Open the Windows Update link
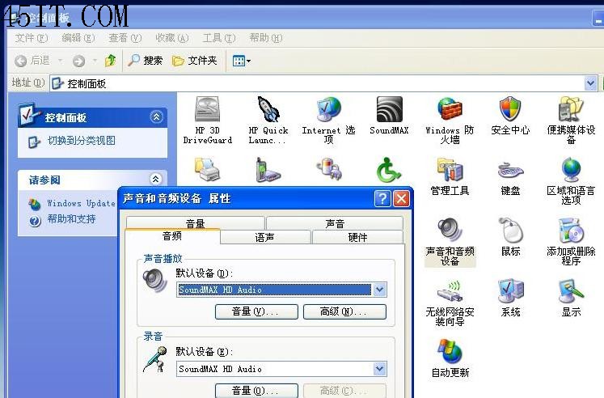Screen dimensions: 604x398 tap(82, 203)
